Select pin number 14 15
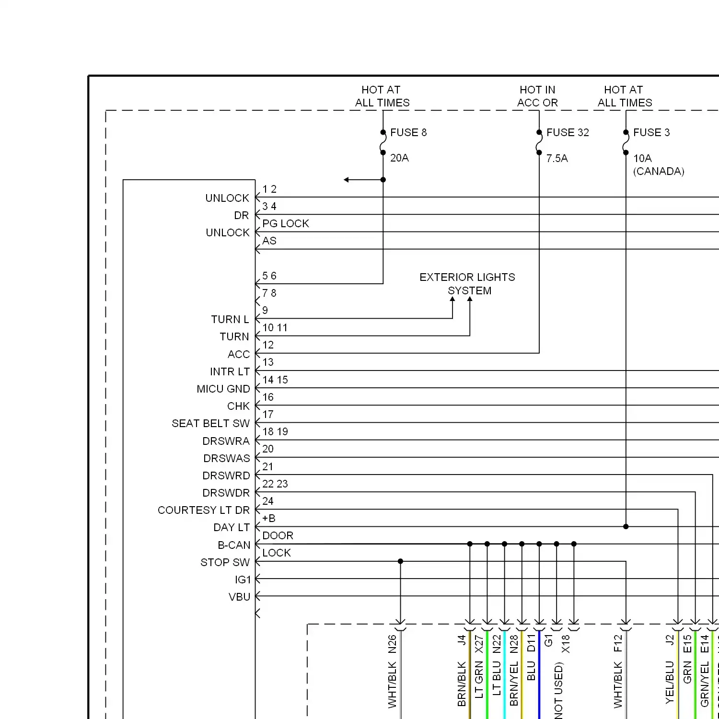719x719 pixels. pos(275,380)
